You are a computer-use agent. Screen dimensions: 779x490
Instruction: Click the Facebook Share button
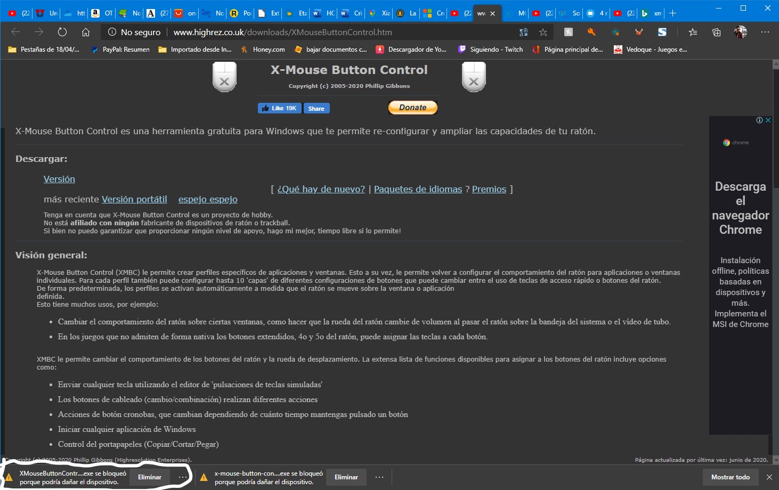point(317,108)
